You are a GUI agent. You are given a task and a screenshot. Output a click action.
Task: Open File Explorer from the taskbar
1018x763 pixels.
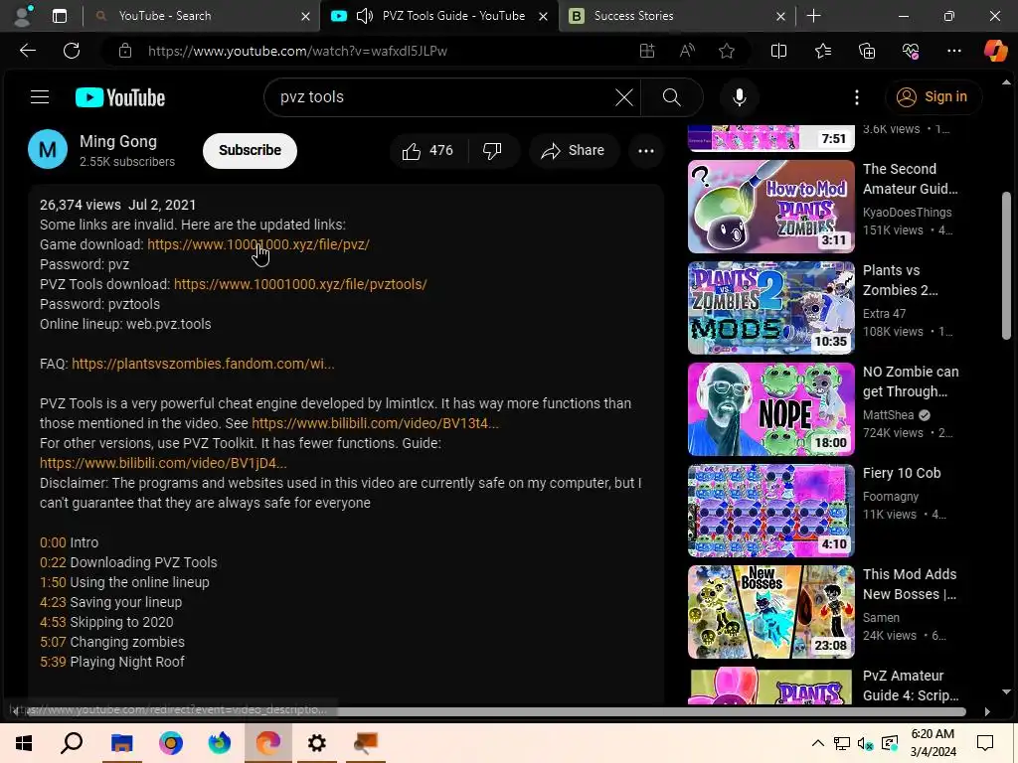point(121,743)
